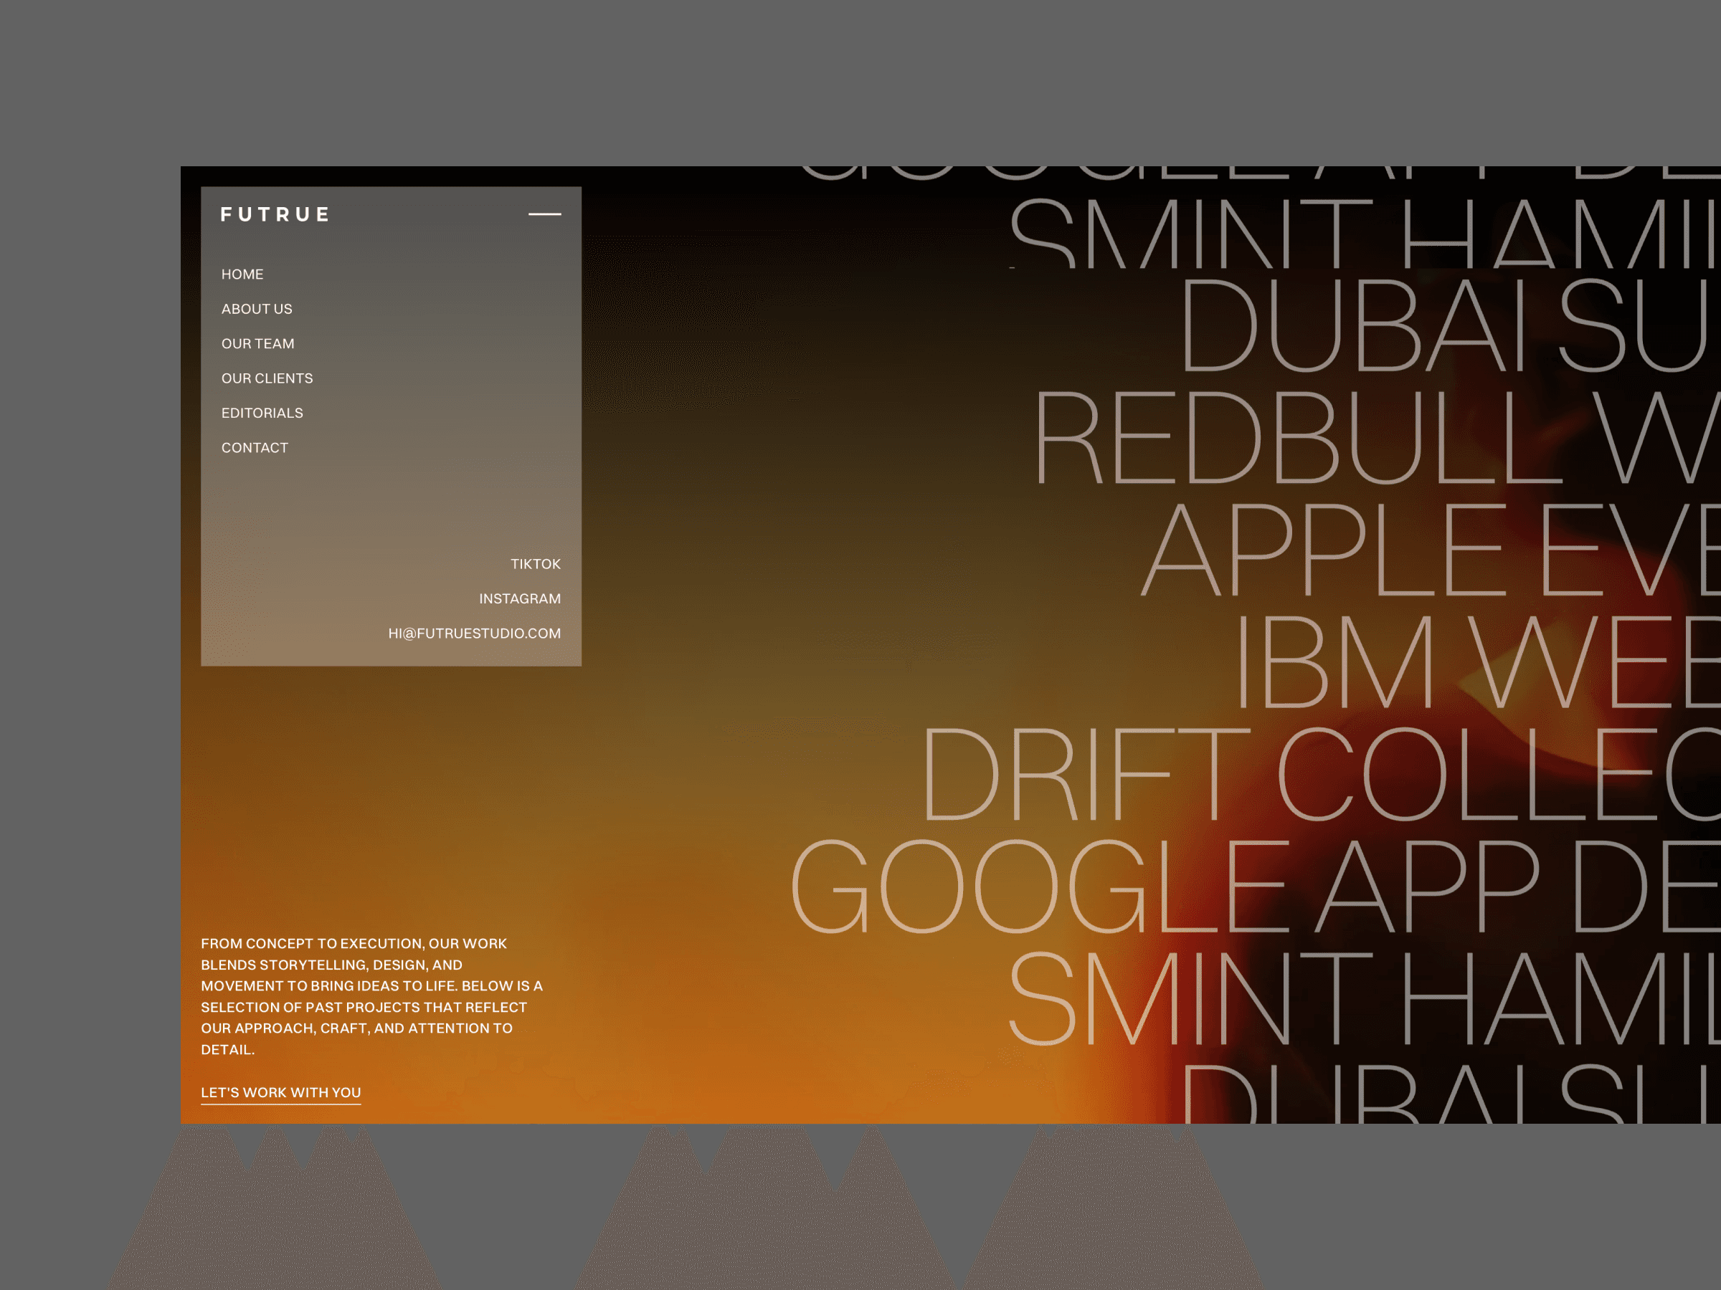Viewport: 1721px width, 1290px height.
Task: Click the intro paragraph about concept to execution
Action: click(x=372, y=996)
